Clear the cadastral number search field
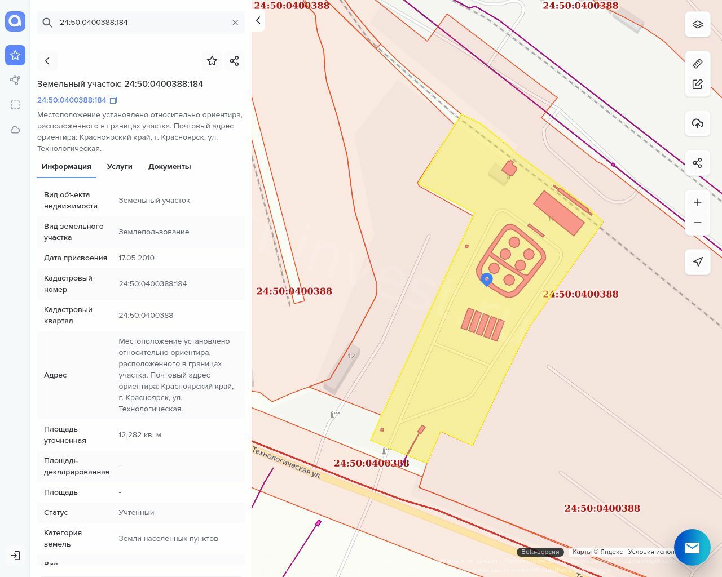Screen dimensions: 722x577 pyautogui.click(x=235, y=23)
